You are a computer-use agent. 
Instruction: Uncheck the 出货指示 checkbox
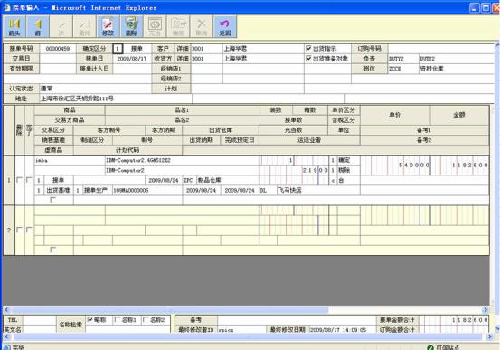coord(308,48)
